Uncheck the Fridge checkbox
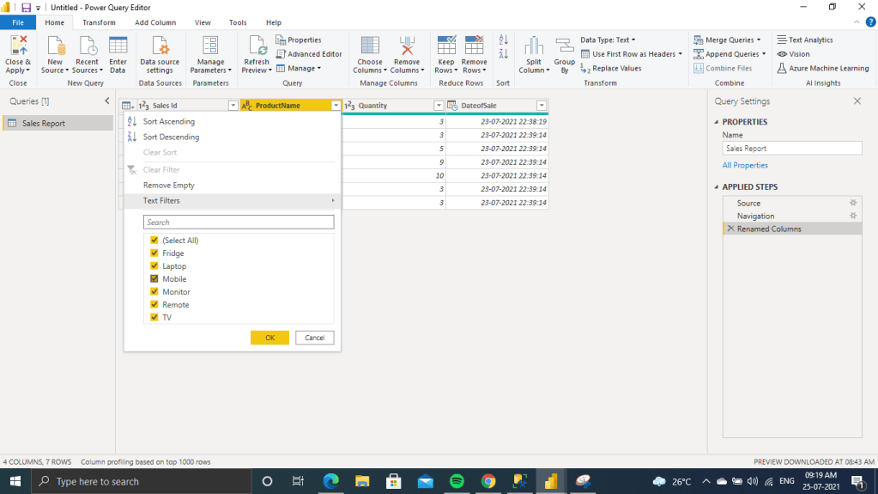Image resolution: width=878 pixels, height=494 pixels. (154, 253)
